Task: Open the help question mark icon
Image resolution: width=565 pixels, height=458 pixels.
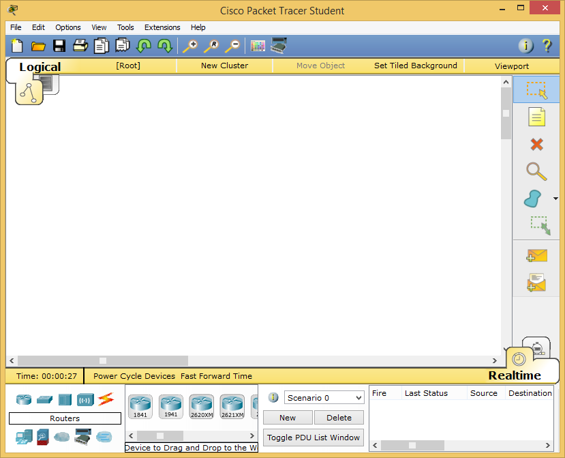Action: (547, 46)
